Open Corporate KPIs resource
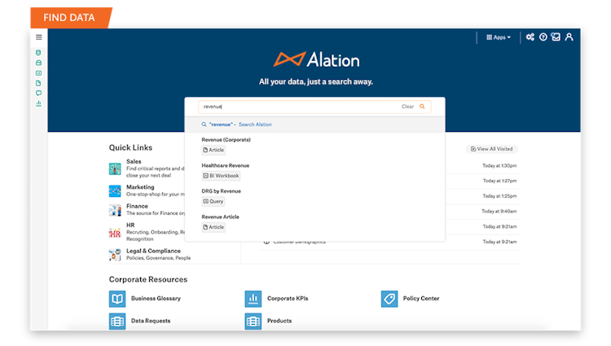This screenshot has height=346, width=611. [288, 299]
